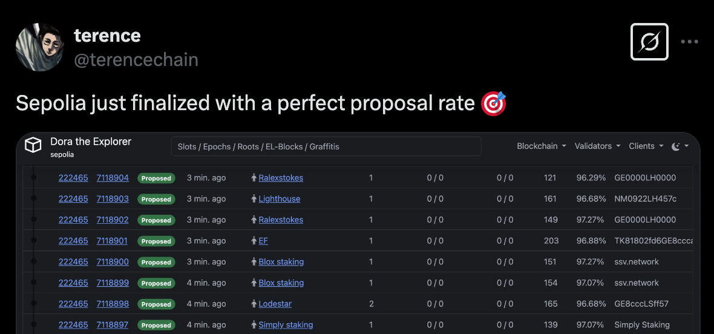Click the Lighthouse proposer link
Viewport: 714px width, 334px height.
point(279,199)
